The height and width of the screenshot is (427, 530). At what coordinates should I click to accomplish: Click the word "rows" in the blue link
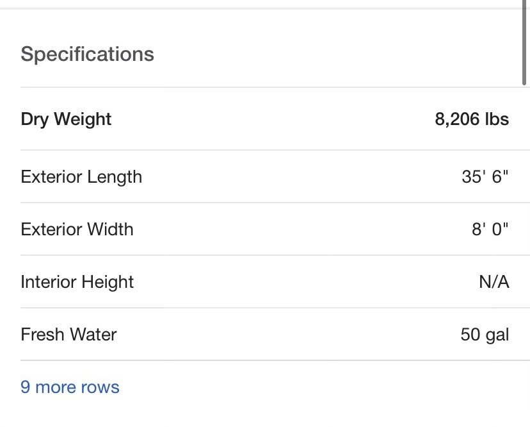tap(100, 387)
